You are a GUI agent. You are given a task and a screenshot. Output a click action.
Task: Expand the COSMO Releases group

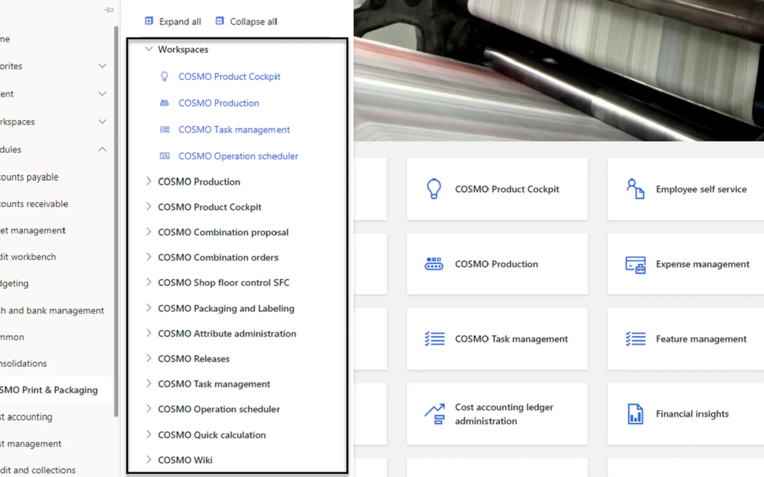[149, 358]
